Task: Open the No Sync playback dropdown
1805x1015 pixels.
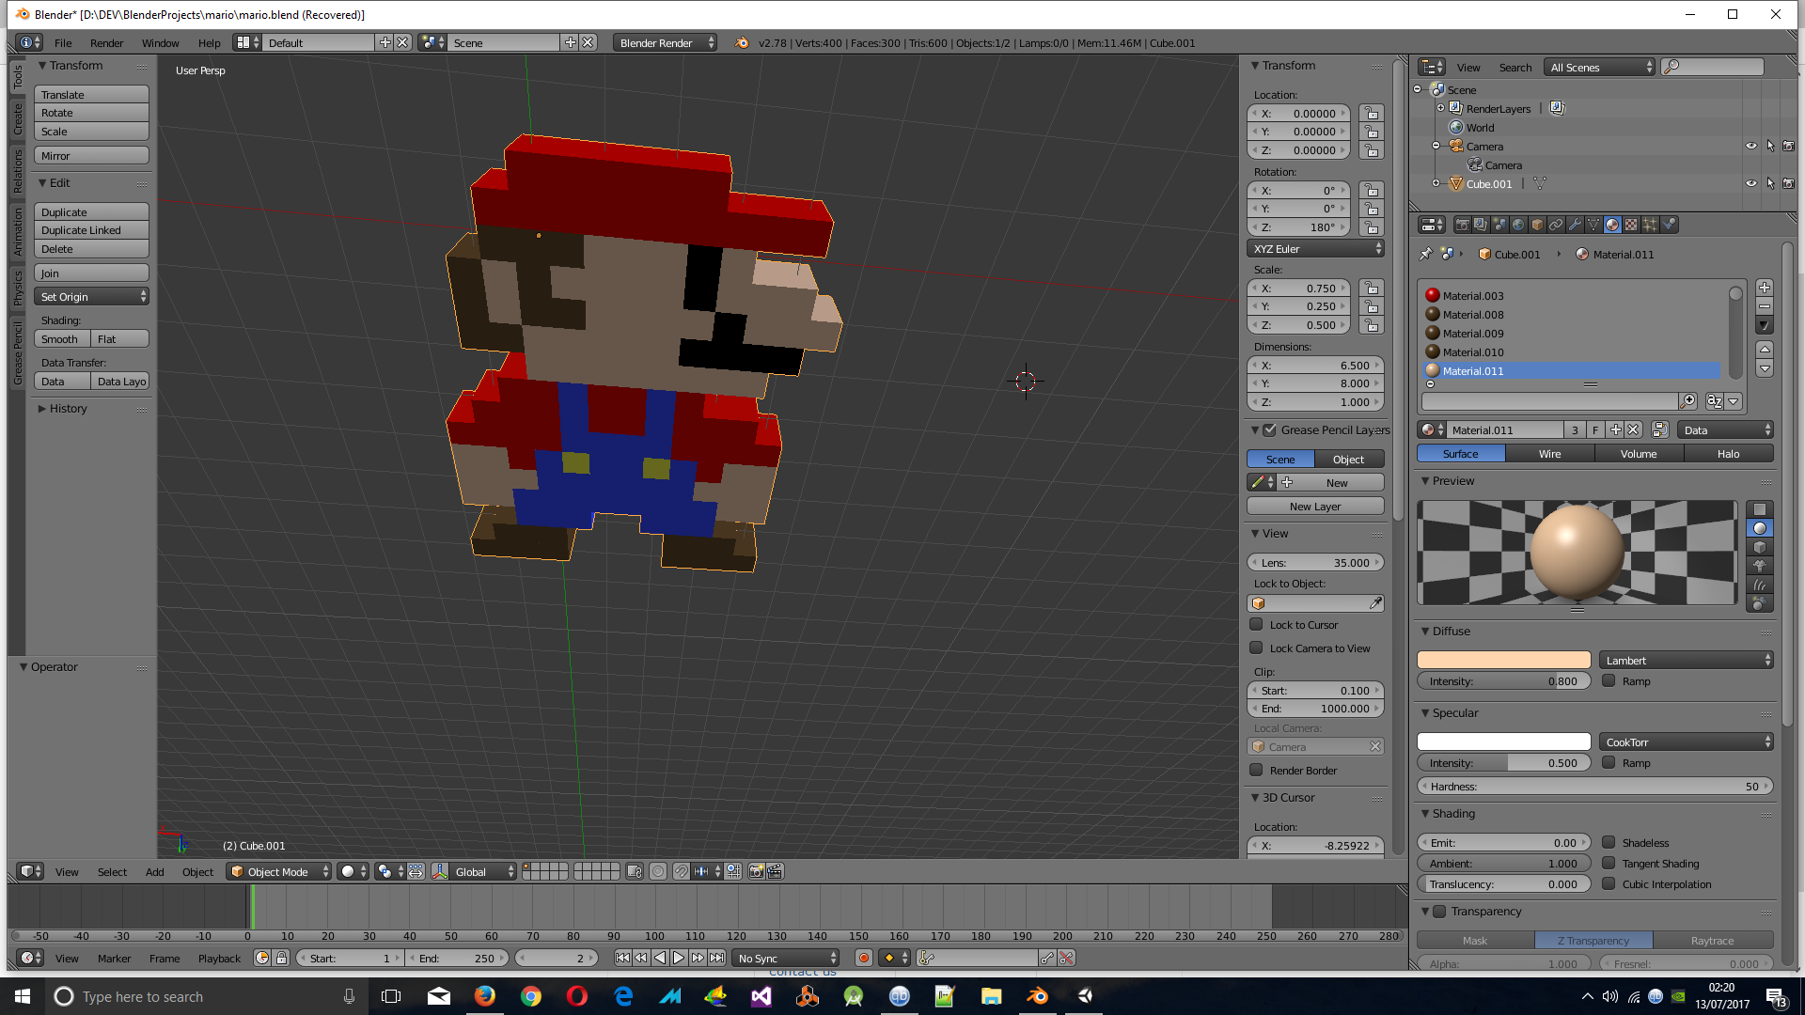Action: coord(786,958)
